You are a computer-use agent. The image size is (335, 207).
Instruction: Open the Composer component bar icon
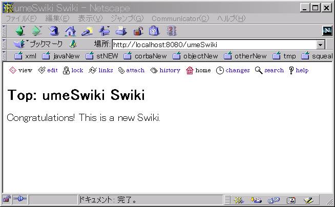308,200
